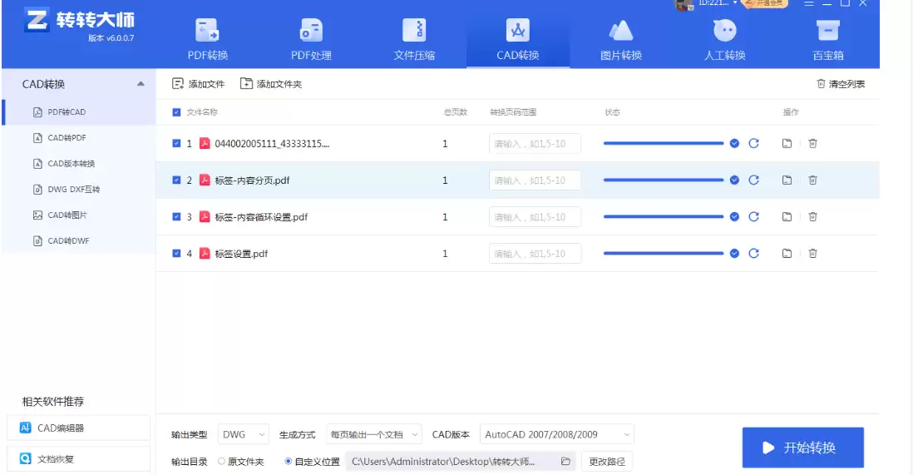Click page range input for 标签-内容分页.pdf
The image size is (913, 475).
535,181
